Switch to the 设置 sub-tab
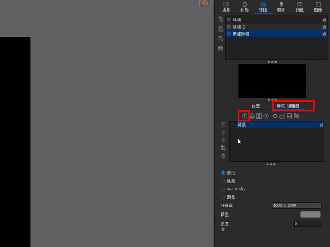Screen dimensions: 330x247 pos(256,106)
